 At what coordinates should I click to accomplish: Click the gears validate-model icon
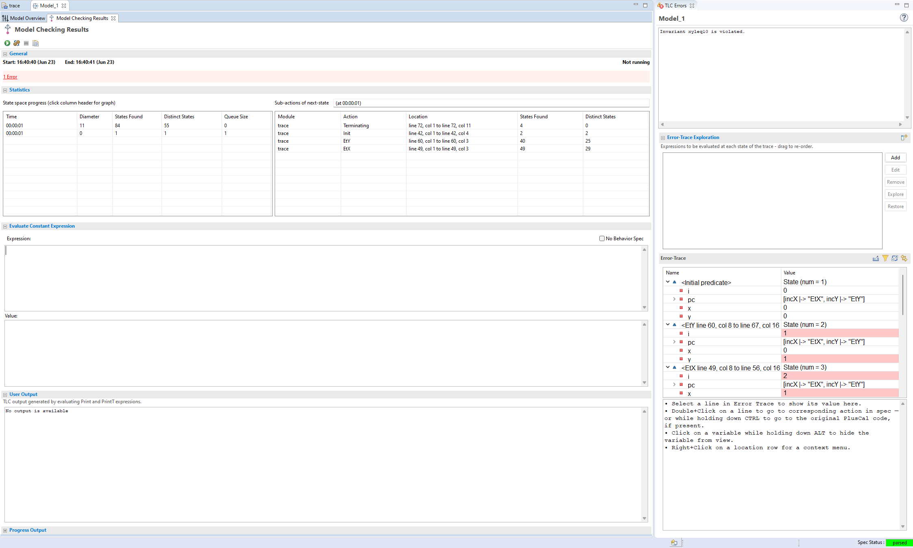pyautogui.click(x=17, y=43)
